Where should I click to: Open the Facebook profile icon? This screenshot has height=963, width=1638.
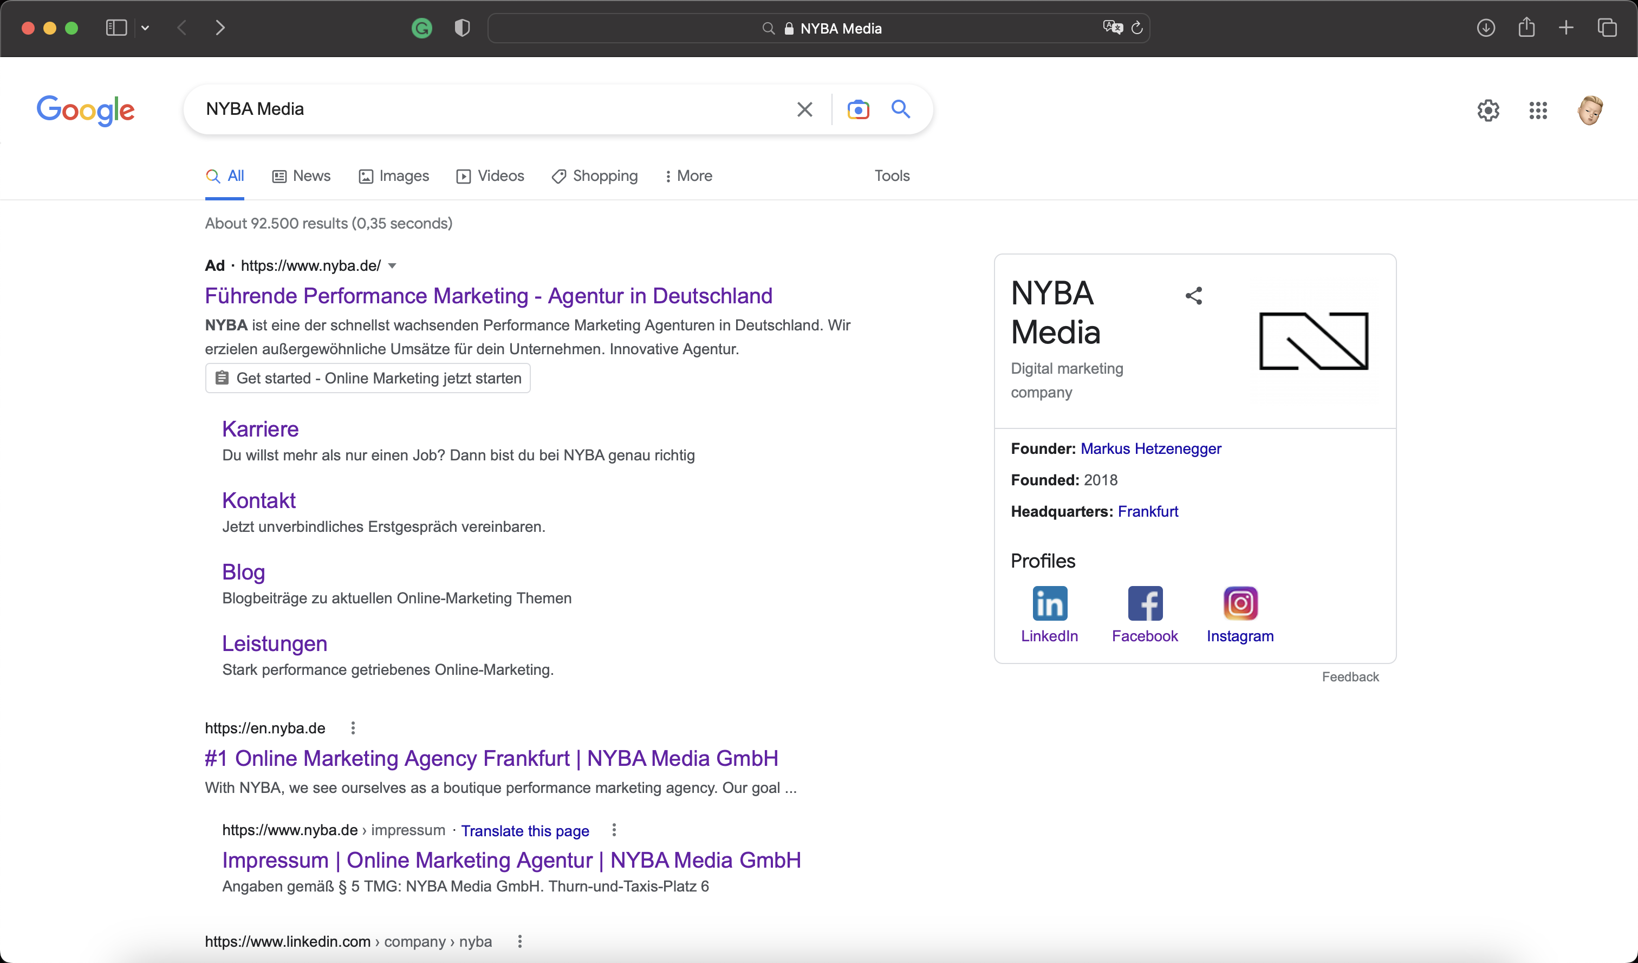1145,603
